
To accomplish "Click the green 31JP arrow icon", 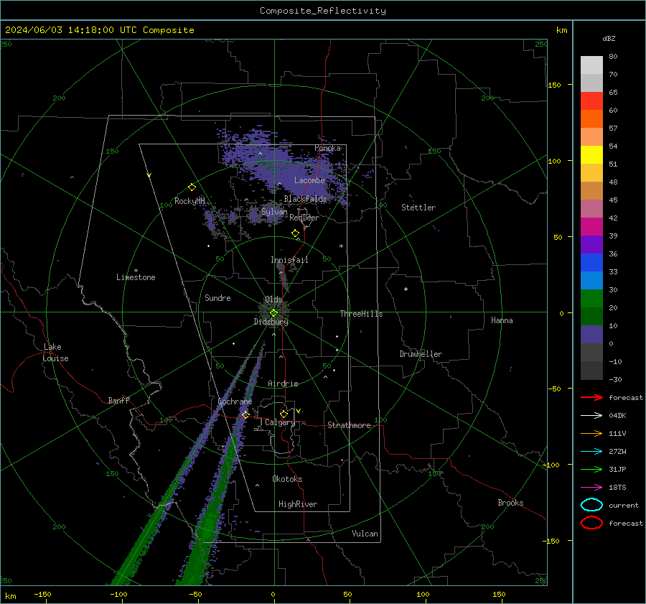I will (x=591, y=469).
